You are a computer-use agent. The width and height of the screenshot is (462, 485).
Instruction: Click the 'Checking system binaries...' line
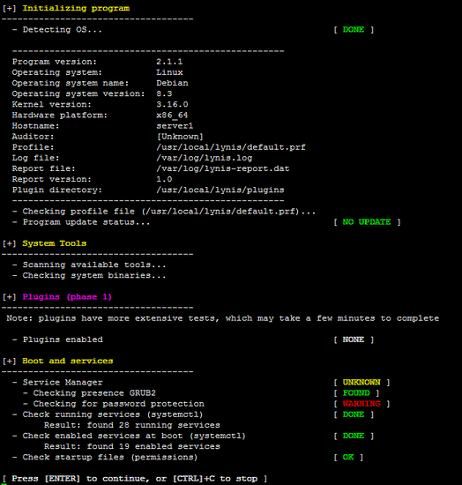pyautogui.click(x=89, y=276)
